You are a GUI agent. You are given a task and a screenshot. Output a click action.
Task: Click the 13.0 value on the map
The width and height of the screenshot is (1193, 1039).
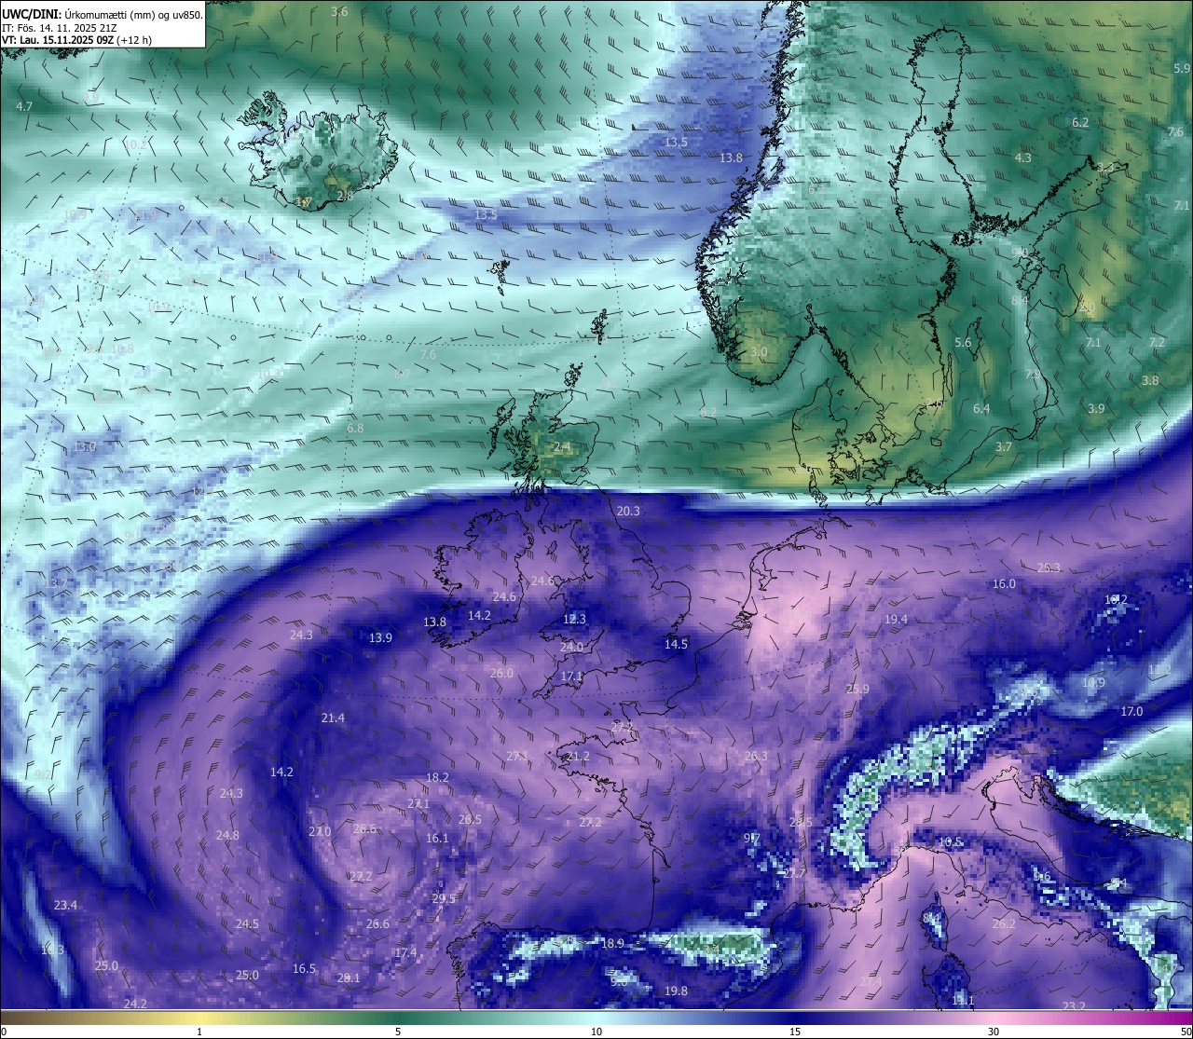pyautogui.click(x=85, y=446)
